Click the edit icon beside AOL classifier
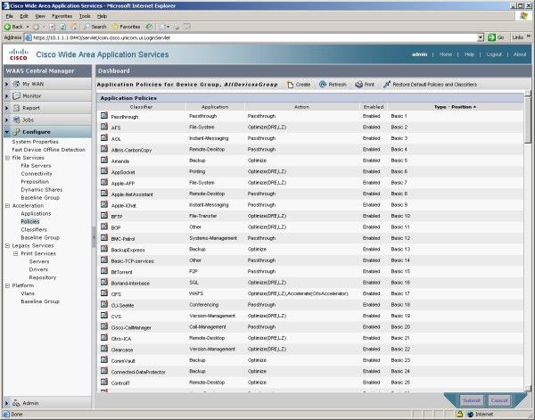This screenshot has height=420, width=535. coord(104,138)
